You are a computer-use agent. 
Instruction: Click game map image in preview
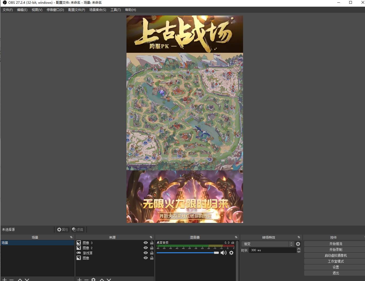point(185,111)
